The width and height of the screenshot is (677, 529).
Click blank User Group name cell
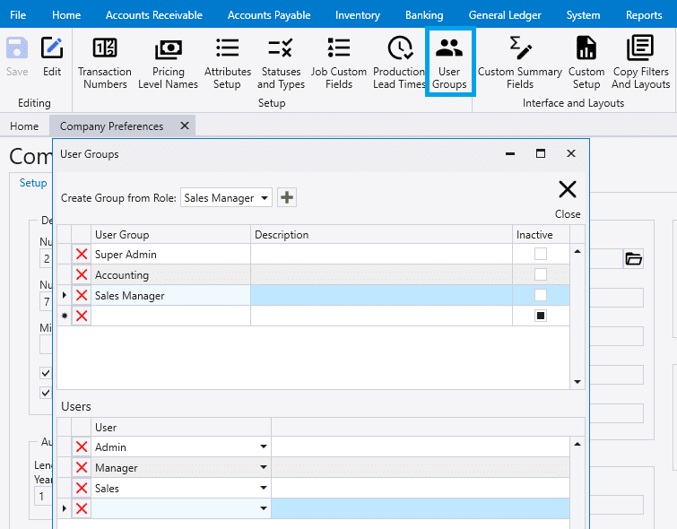click(x=170, y=316)
